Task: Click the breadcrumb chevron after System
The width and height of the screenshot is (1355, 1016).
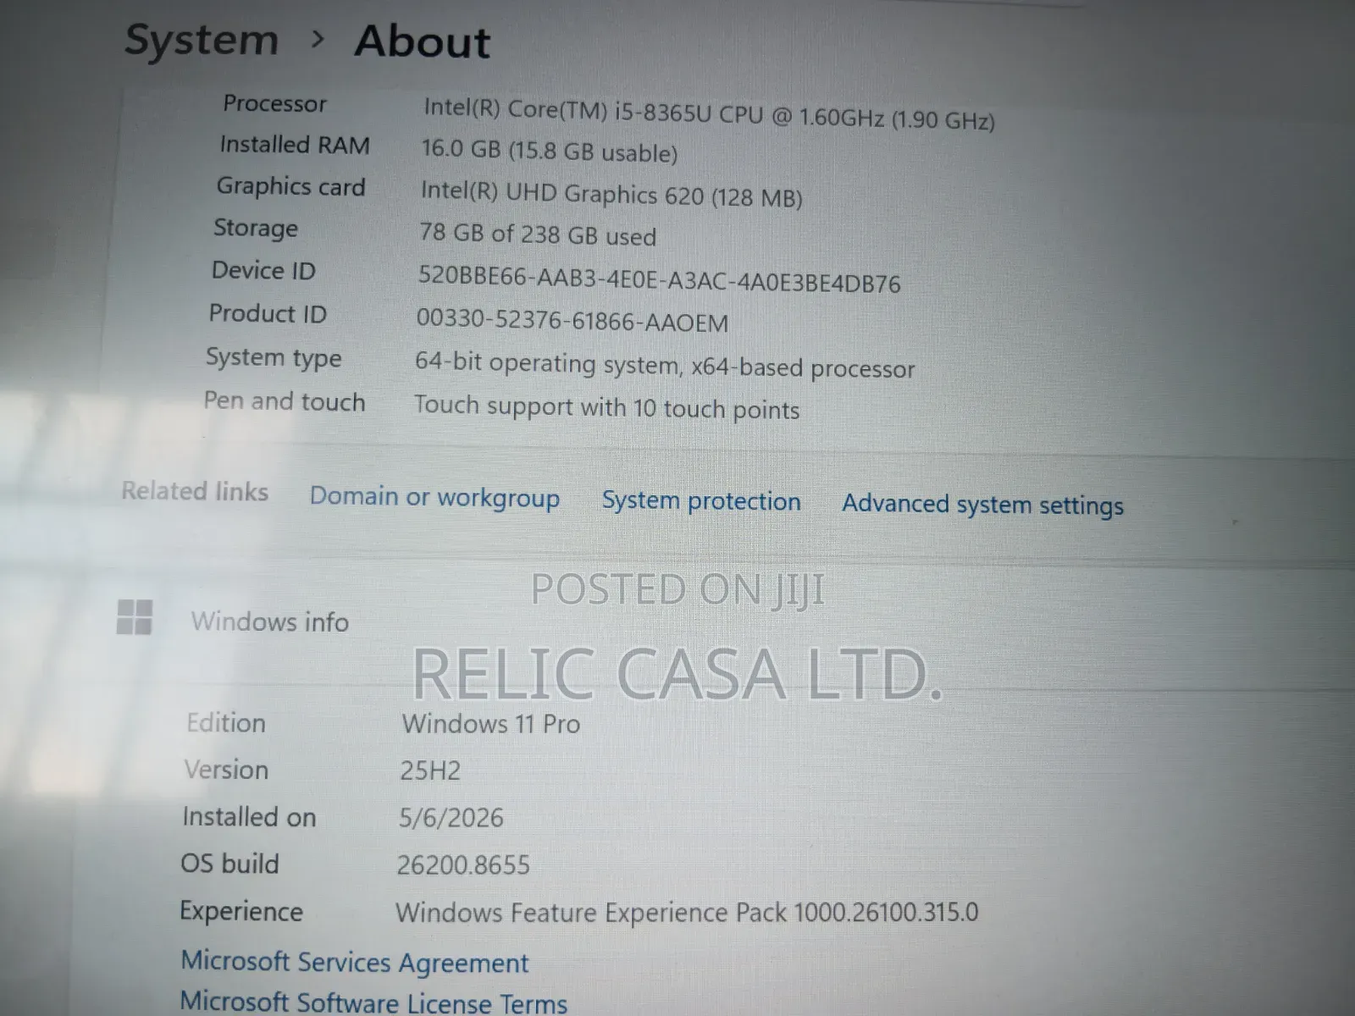Action: tap(318, 38)
